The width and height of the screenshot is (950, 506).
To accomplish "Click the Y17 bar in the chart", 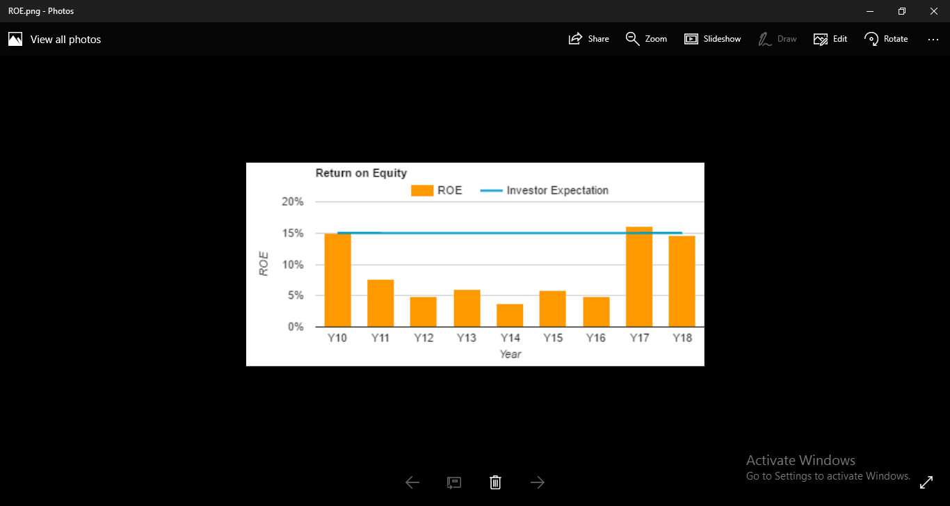I will pyautogui.click(x=639, y=275).
